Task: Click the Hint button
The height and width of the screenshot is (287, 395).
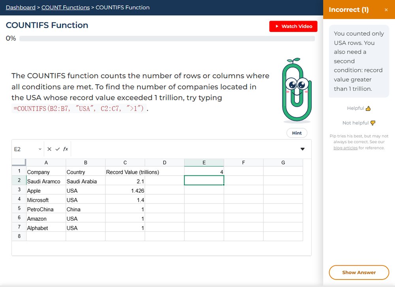Action: 297,133
